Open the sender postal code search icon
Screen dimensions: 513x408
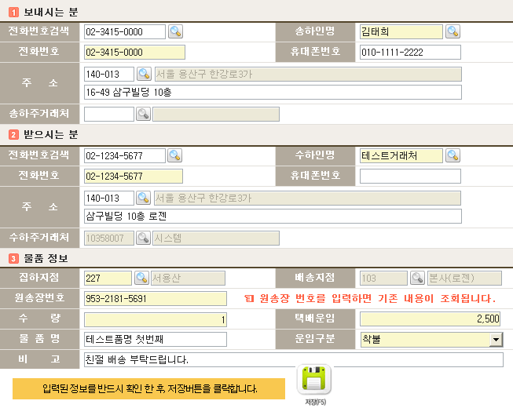(x=144, y=75)
